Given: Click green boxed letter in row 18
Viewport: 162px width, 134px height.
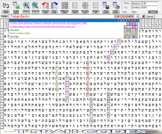Looking at the screenshot, I should tap(91, 121).
